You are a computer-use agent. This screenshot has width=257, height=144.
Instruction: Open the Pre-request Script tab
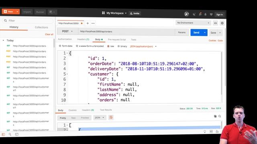coord(117,40)
